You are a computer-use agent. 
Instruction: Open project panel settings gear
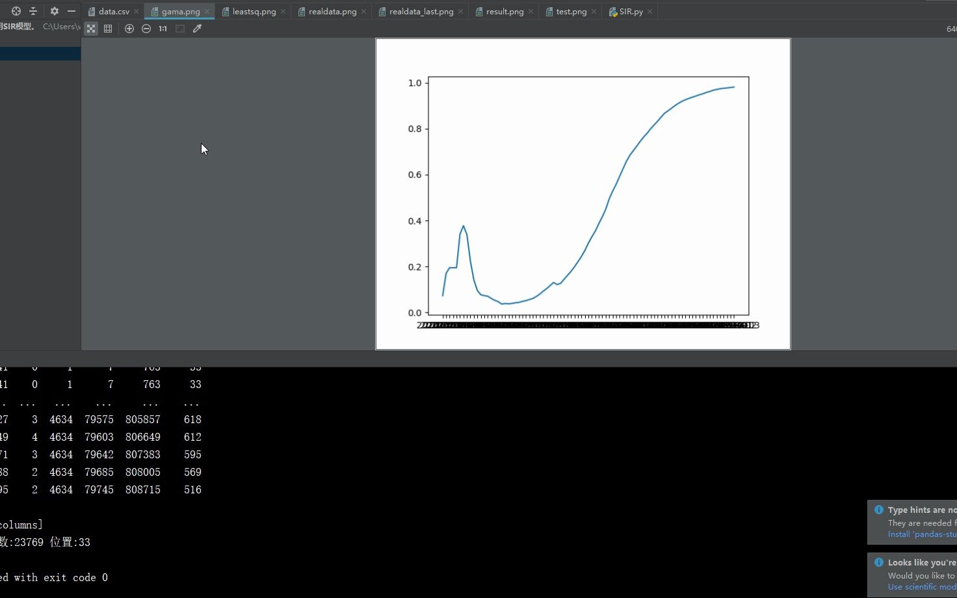pos(55,11)
